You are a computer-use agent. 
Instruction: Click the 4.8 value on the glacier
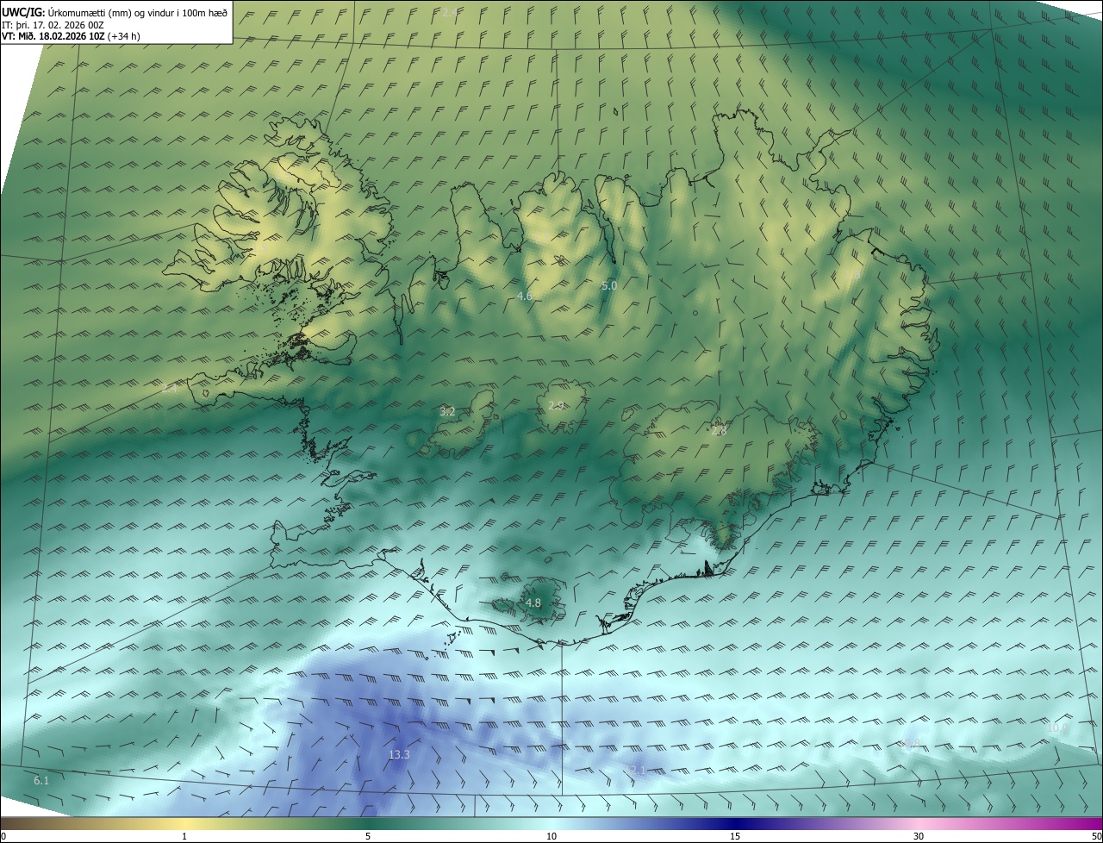pyautogui.click(x=533, y=603)
